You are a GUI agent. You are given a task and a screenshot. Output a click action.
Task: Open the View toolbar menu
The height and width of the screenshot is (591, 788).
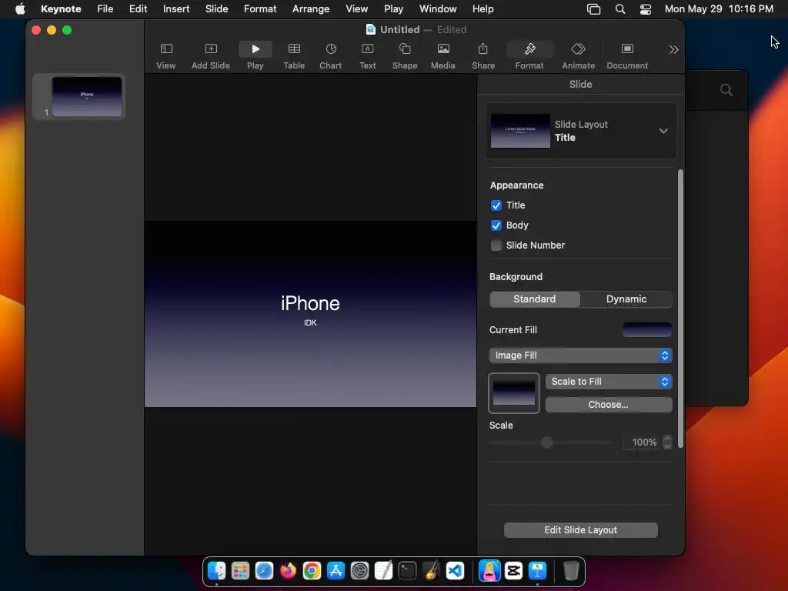pos(166,56)
